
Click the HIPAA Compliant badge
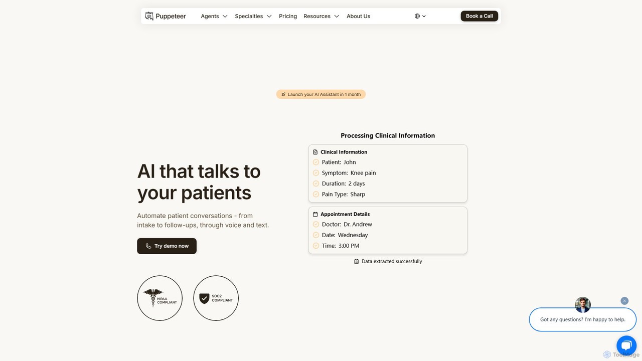click(x=160, y=298)
